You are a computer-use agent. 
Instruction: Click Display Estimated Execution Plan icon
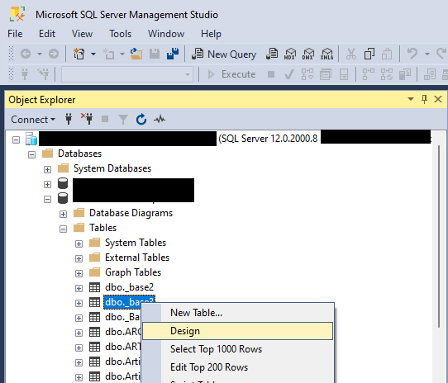tap(307, 74)
